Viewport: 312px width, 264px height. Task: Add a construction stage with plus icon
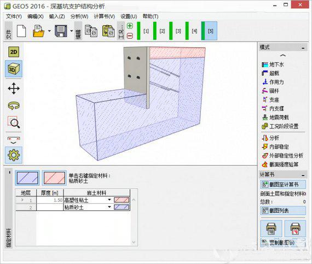point(130,26)
